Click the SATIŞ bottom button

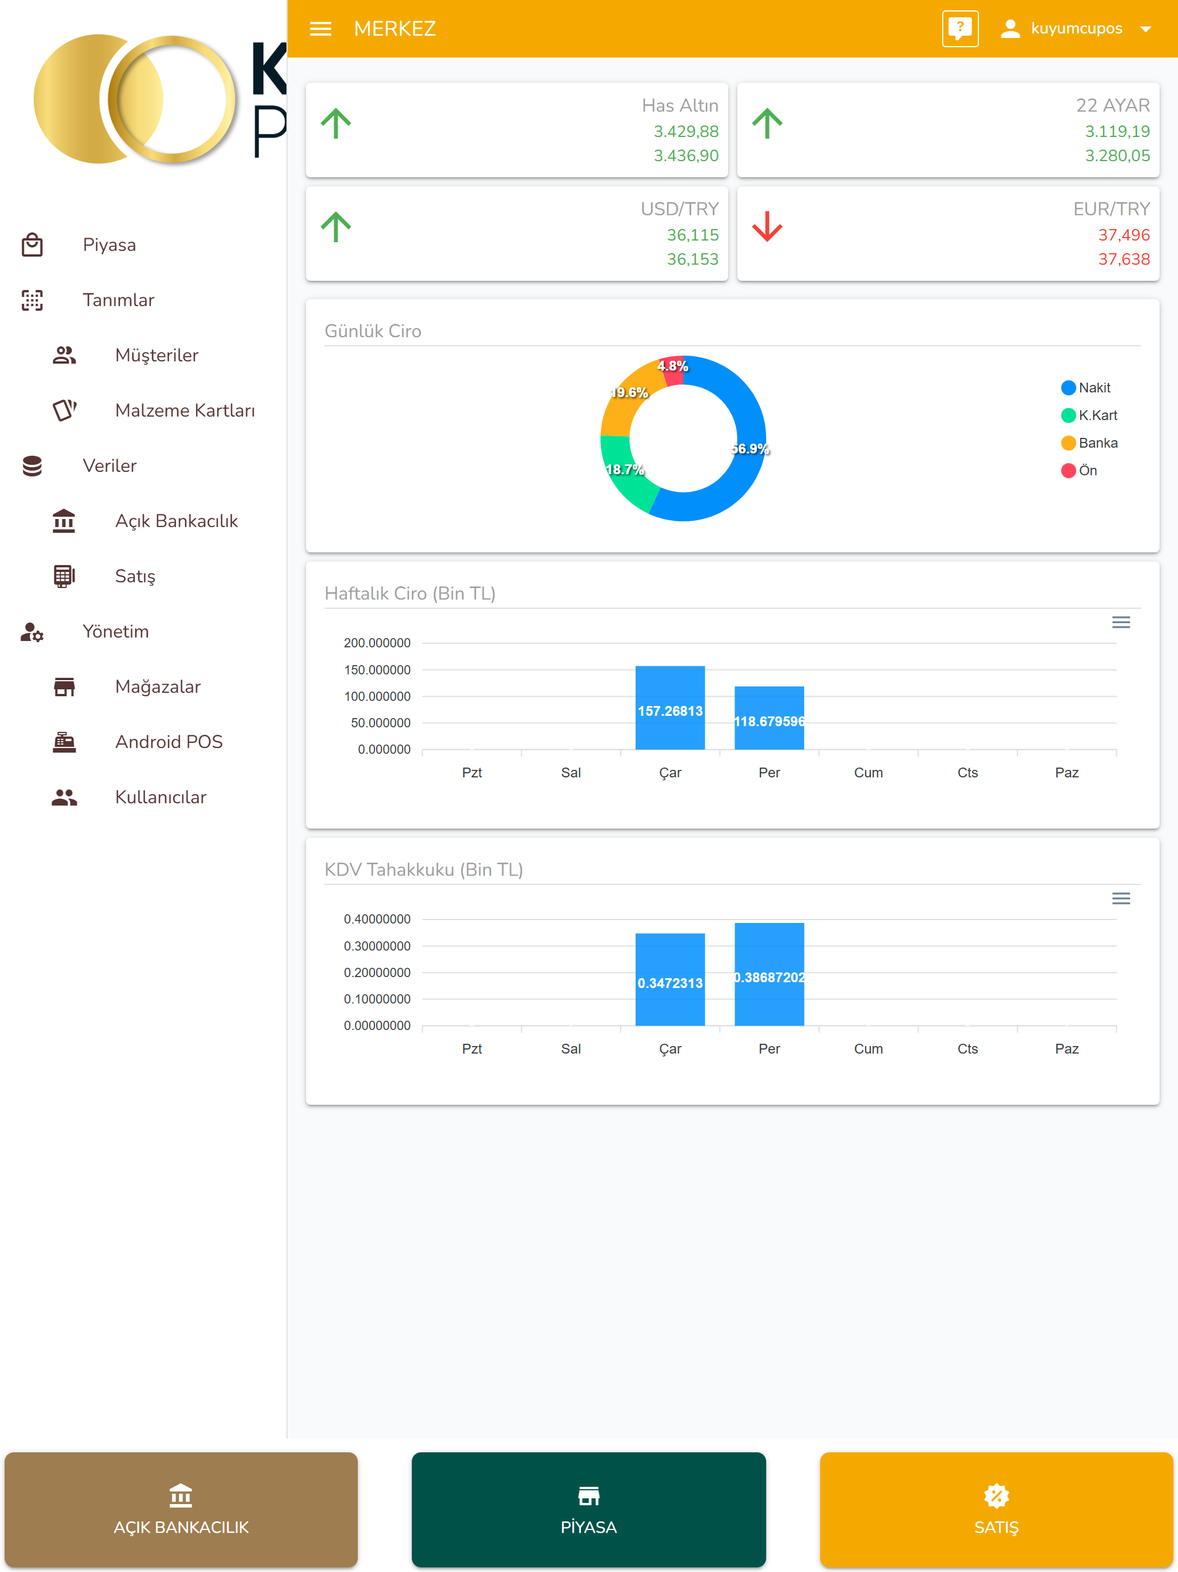coord(996,1509)
